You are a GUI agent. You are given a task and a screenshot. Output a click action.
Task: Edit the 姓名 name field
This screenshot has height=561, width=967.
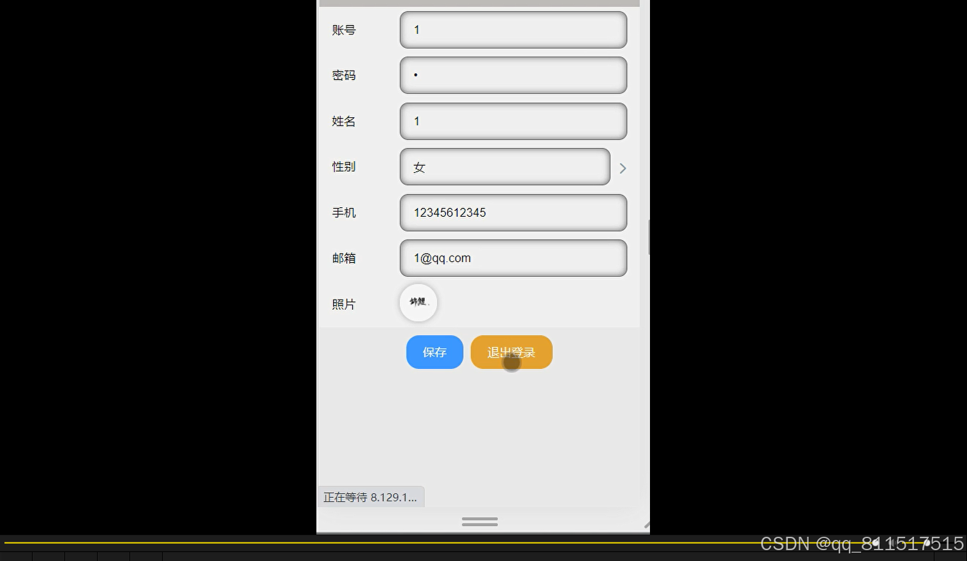tap(513, 121)
